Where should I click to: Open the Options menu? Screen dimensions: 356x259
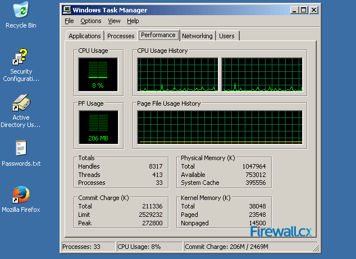tap(91, 21)
